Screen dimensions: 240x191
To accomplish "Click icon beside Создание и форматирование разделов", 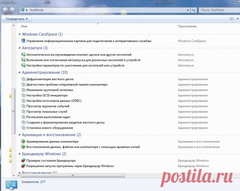I will point(23,123).
